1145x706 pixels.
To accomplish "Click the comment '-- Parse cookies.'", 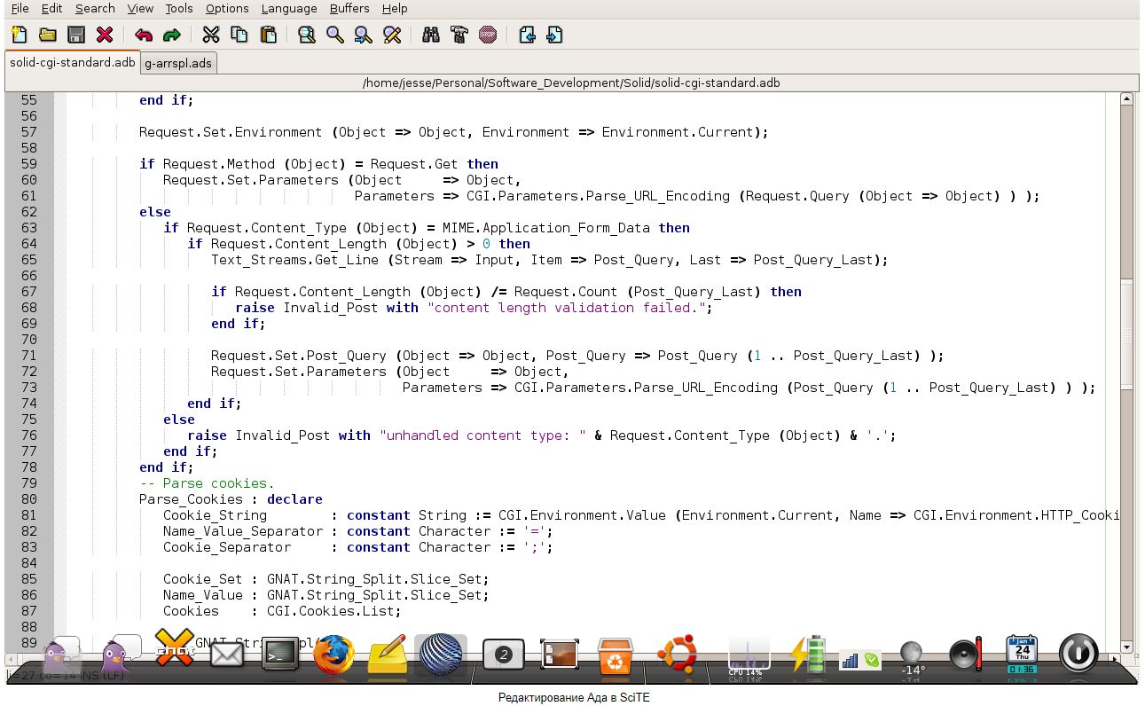I will tap(207, 483).
